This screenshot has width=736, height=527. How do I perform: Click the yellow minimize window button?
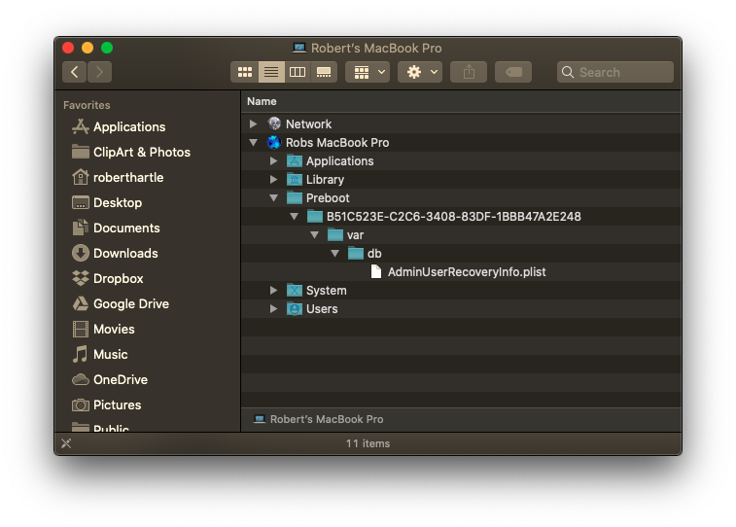(x=88, y=48)
